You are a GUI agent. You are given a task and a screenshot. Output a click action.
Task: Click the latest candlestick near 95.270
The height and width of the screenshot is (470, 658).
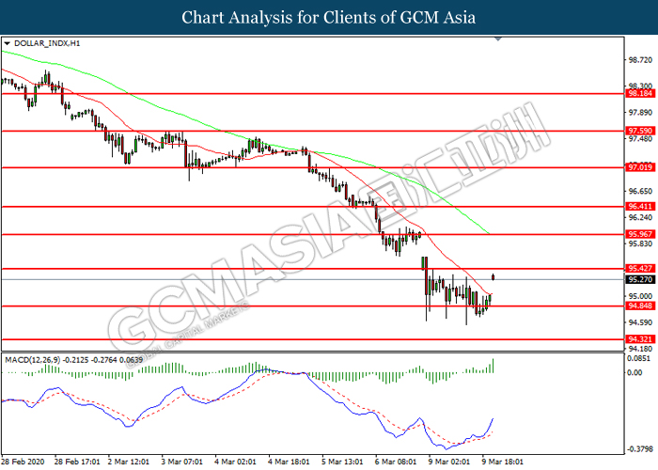pyautogui.click(x=493, y=276)
